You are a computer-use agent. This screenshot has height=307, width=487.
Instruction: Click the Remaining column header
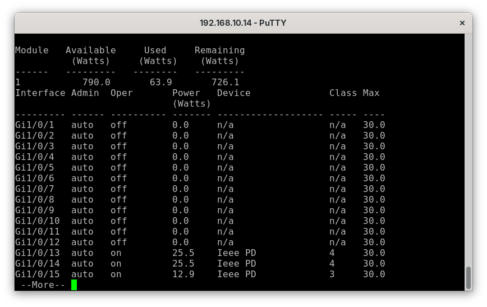[219, 51]
